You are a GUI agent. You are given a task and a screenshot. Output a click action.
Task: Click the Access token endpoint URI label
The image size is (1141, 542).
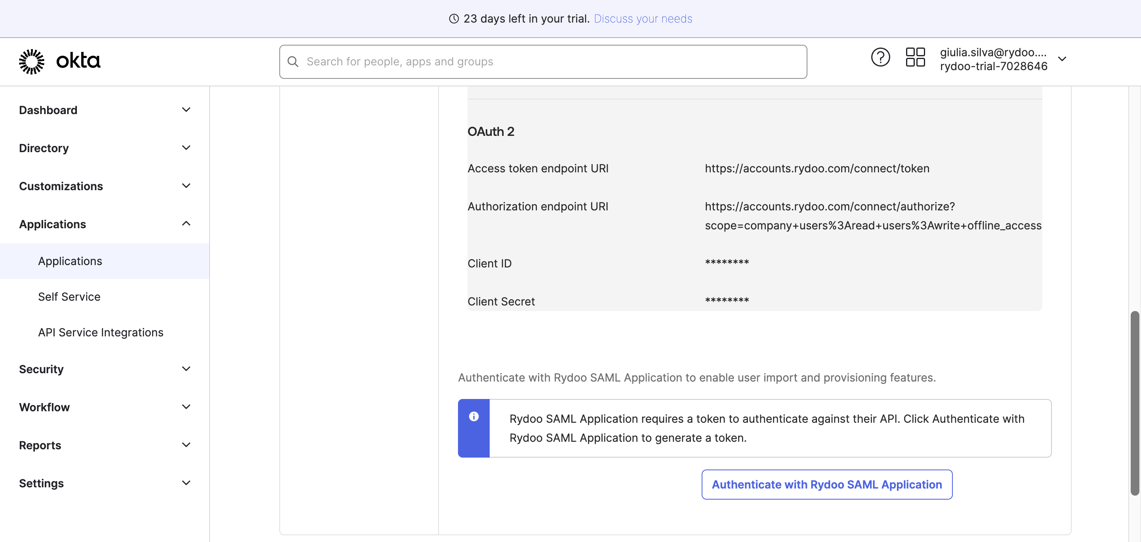coord(538,169)
